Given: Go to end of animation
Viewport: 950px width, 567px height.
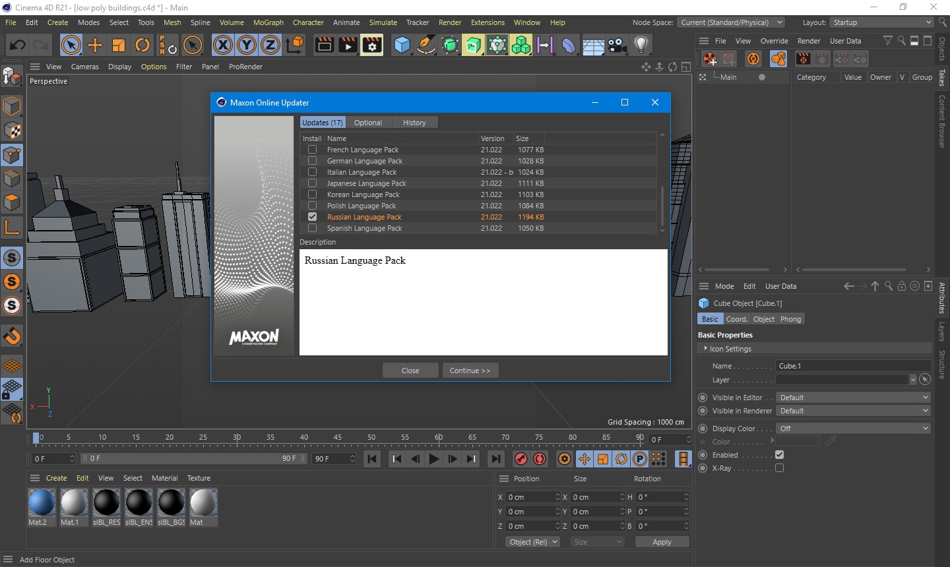Looking at the screenshot, I should click(495, 459).
